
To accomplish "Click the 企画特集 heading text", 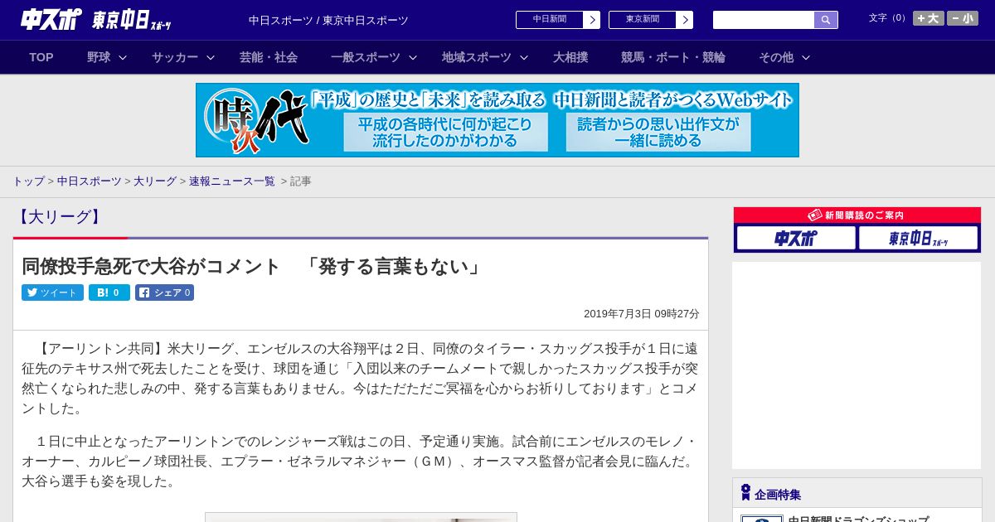I will pos(778,495).
